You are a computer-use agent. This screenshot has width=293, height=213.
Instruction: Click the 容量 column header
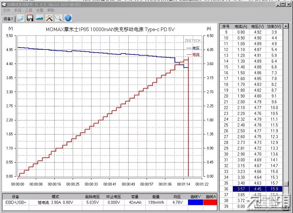[x=135, y=196]
